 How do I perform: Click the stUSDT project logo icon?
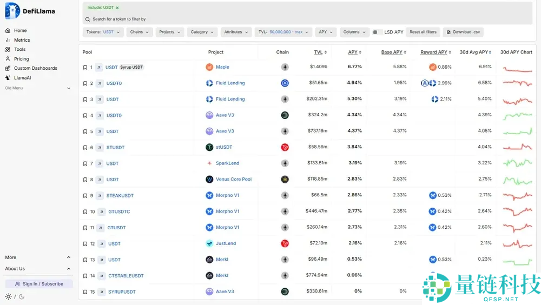(209, 147)
